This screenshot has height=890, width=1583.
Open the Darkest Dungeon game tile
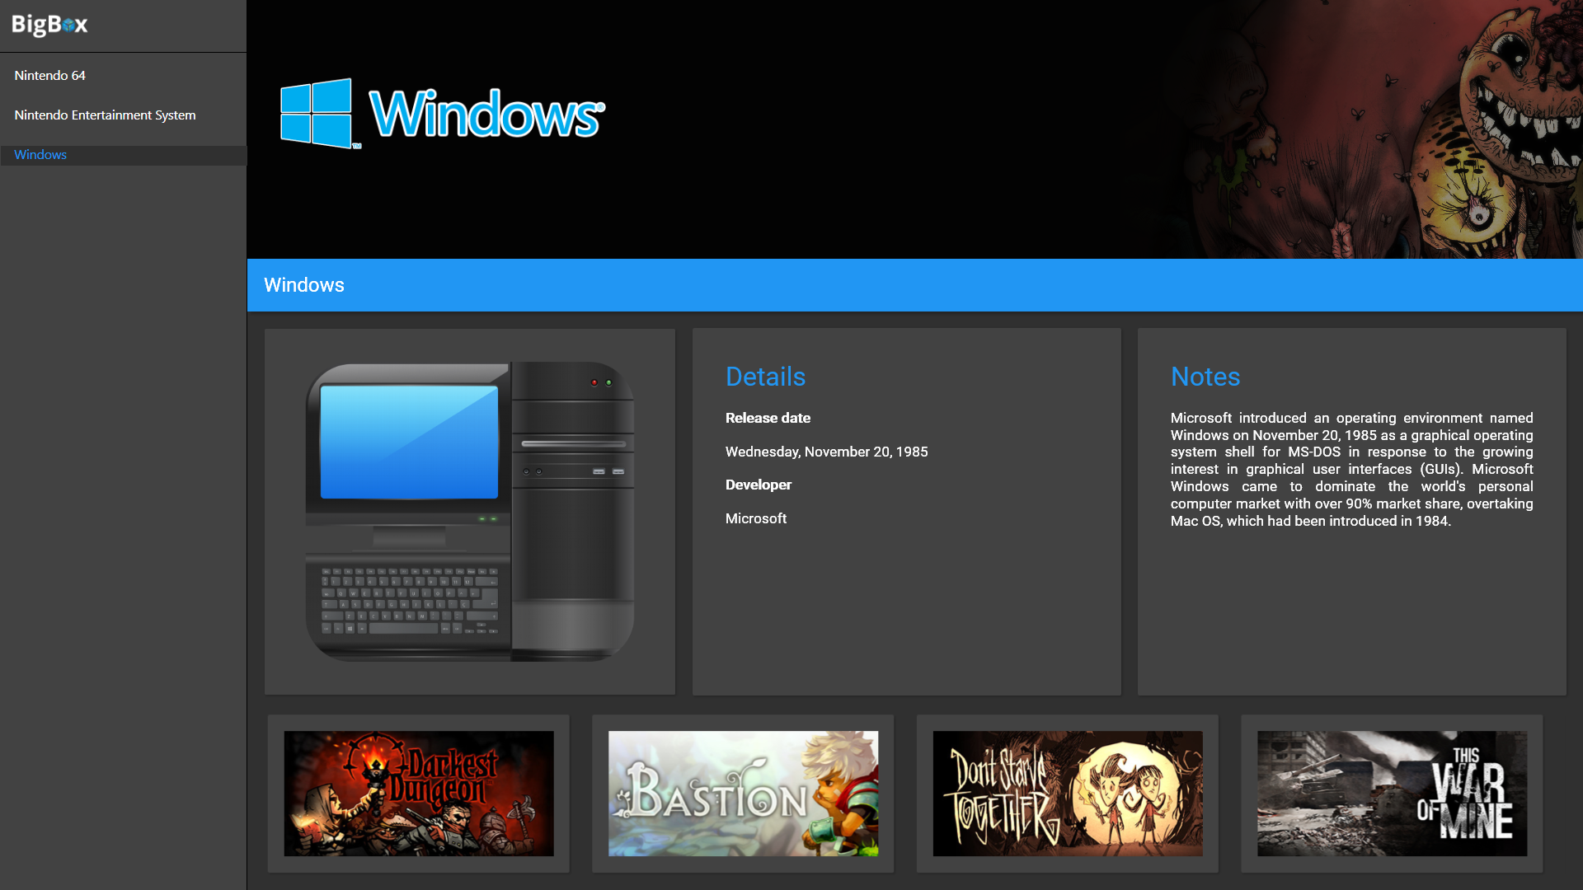point(419,794)
